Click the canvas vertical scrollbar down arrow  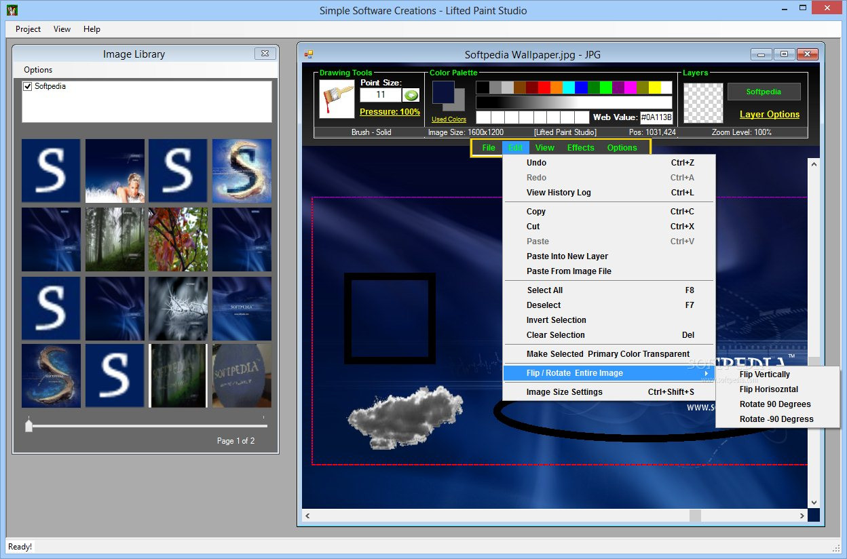pos(814,503)
